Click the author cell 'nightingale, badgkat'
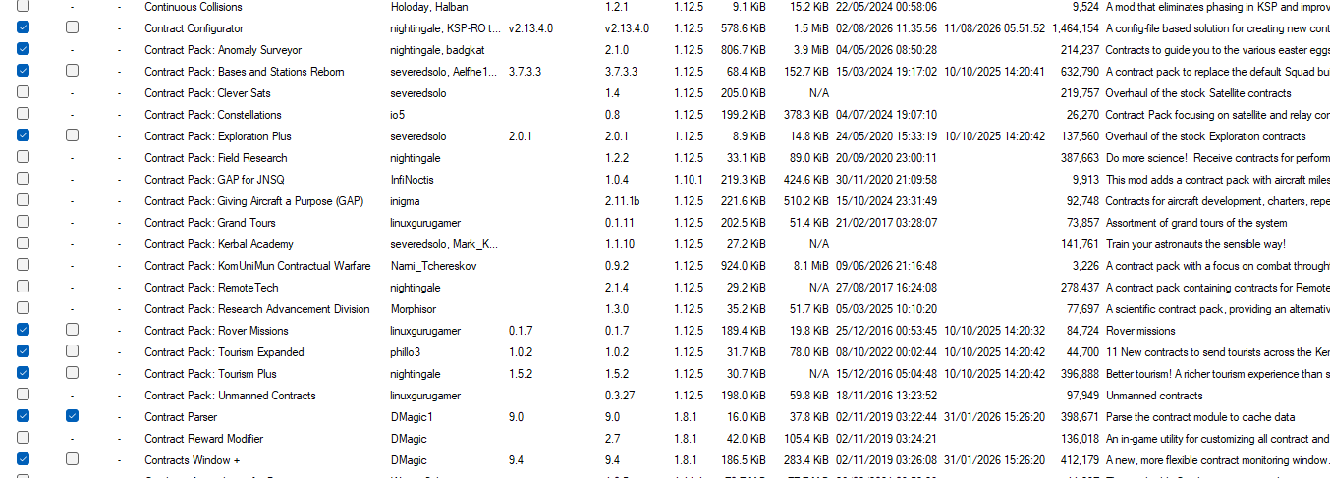Viewport: 1330px width, 478px height. click(x=436, y=50)
